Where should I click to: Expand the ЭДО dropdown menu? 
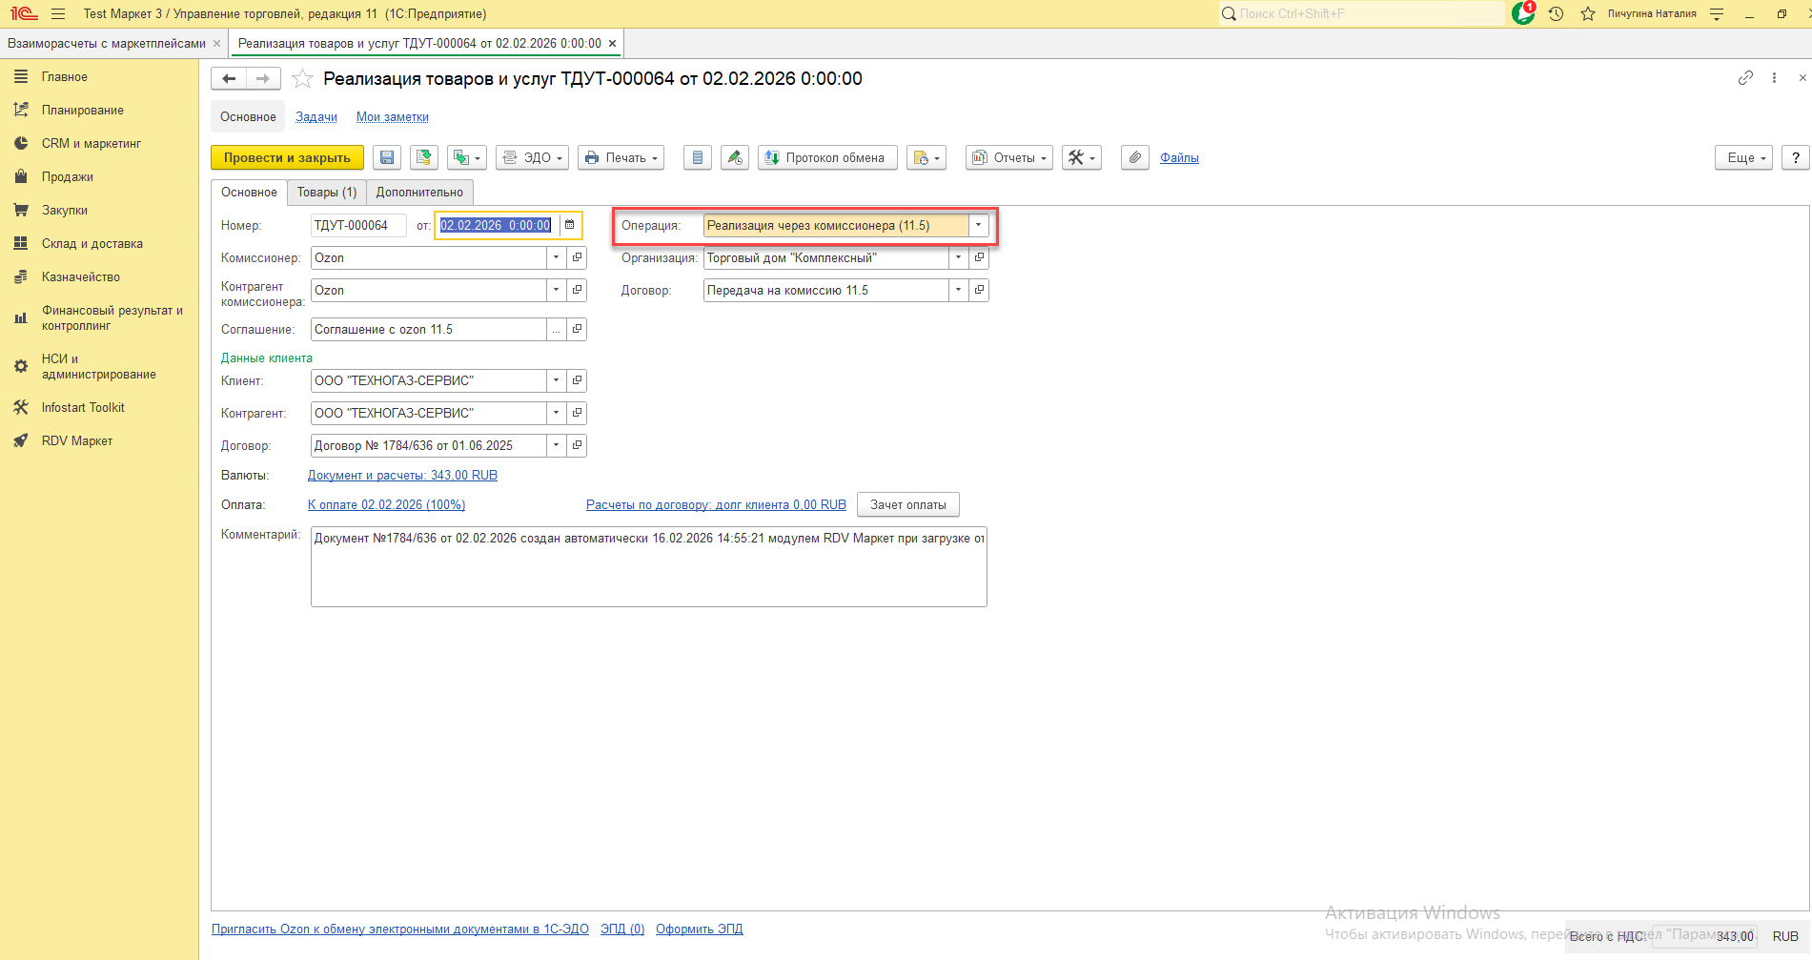532,158
